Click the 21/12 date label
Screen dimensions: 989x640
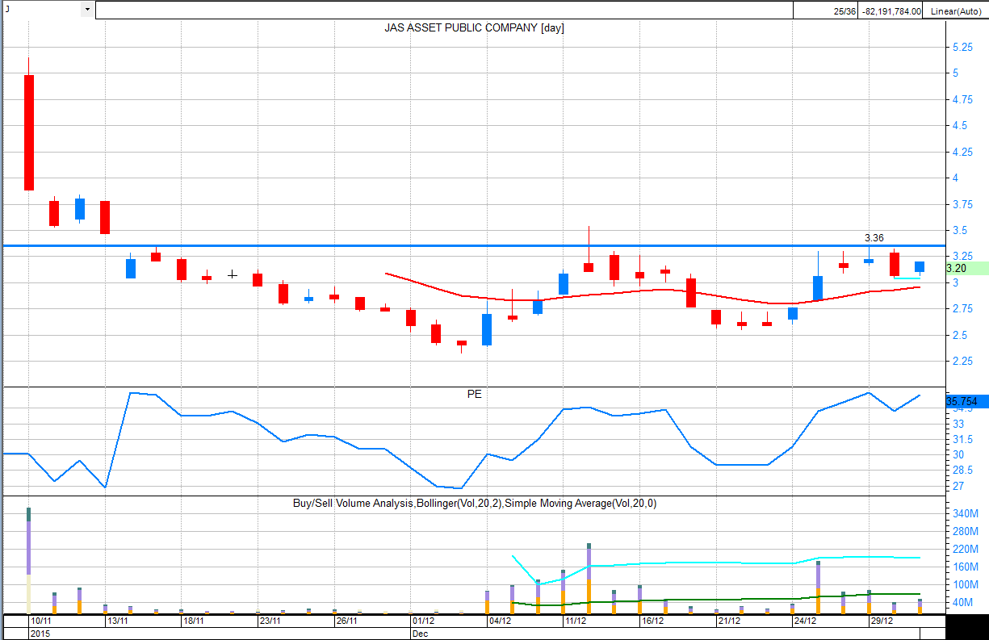(x=729, y=621)
